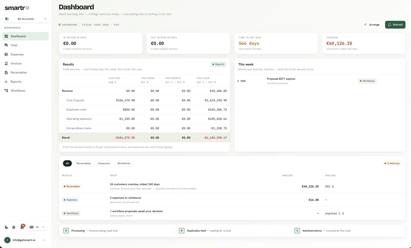Select the Workflows filter pill
The image size is (411, 248).
[124, 163]
